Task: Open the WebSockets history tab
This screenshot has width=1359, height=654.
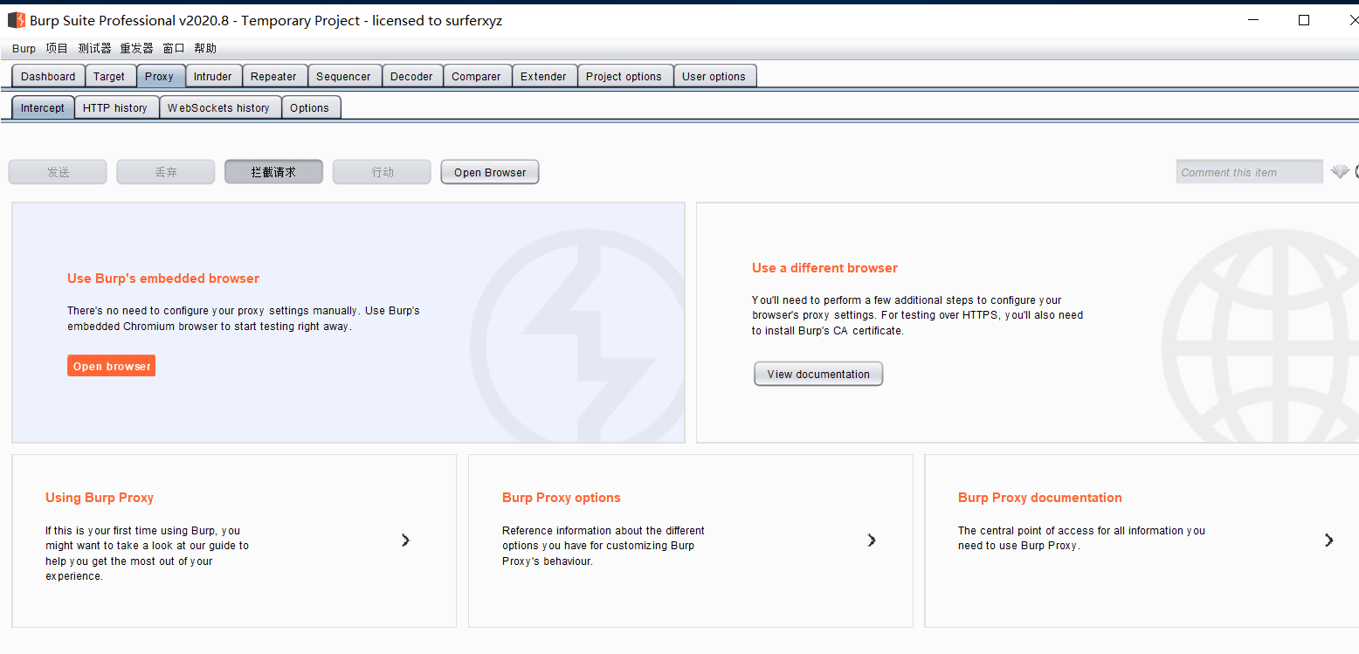Action: 218,108
